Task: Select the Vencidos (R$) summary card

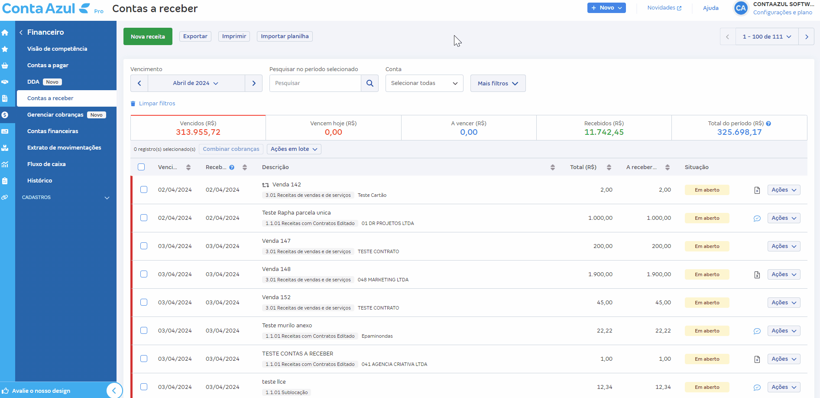Action: [x=198, y=128]
